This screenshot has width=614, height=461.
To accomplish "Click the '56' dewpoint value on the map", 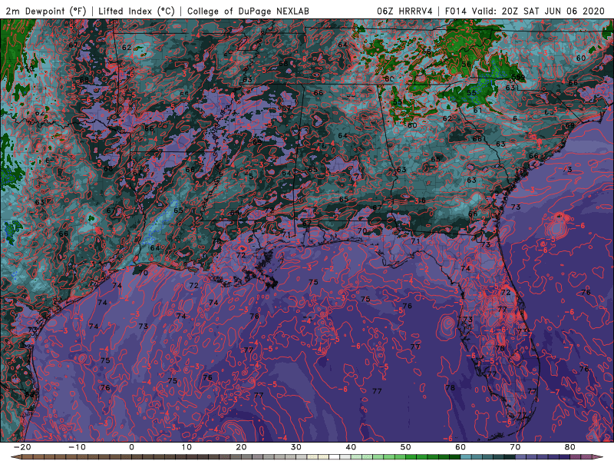I will (466, 65).
